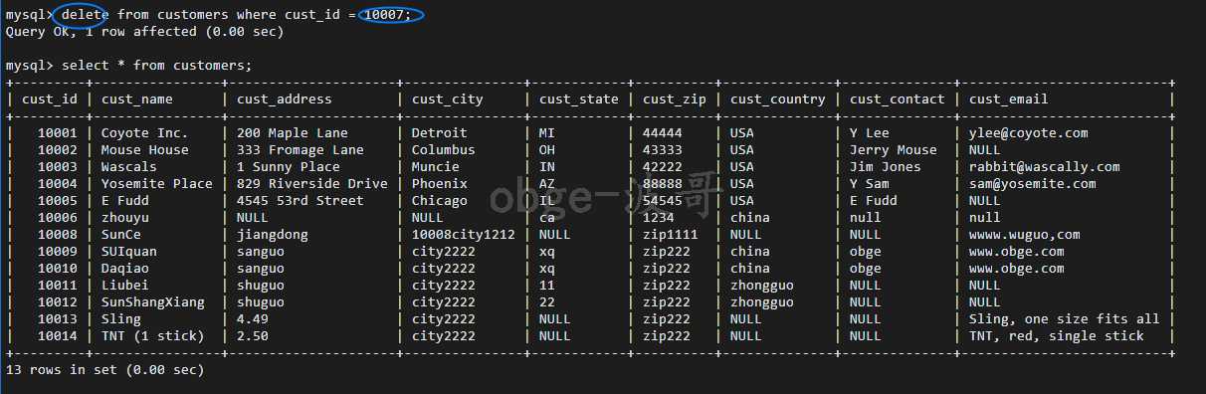This screenshot has height=394, width=1206.
Task: Click the address value 4.49
Action: pos(253,319)
